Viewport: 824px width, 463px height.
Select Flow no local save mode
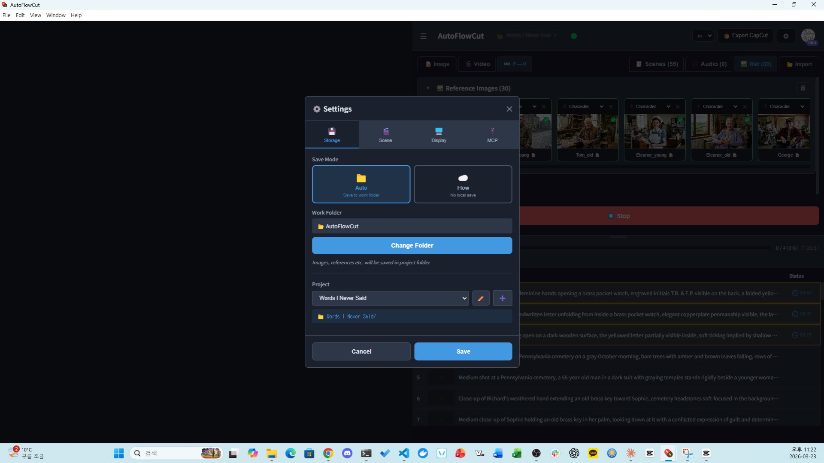coord(463,184)
